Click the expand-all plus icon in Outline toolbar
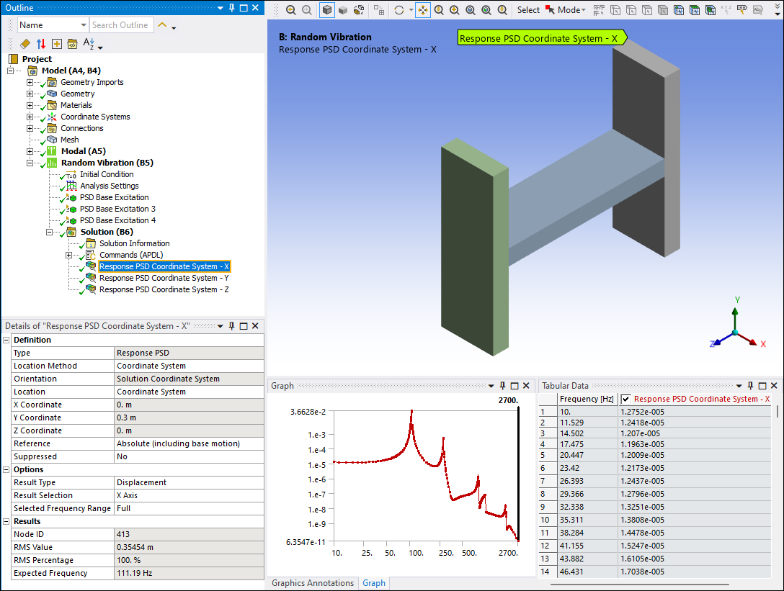Image resolution: width=784 pixels, height=591 pixels. click(56, 44)
